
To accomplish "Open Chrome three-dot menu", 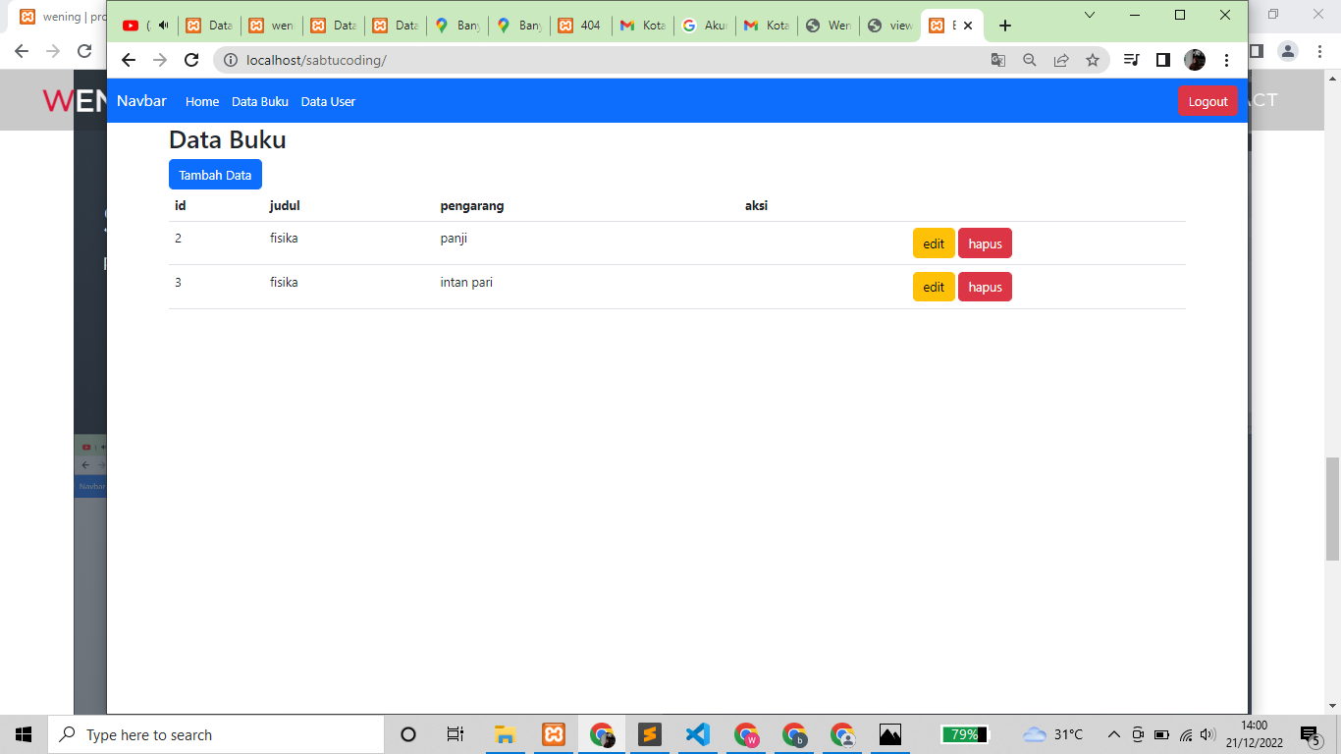I will (x=1226, y=60).
